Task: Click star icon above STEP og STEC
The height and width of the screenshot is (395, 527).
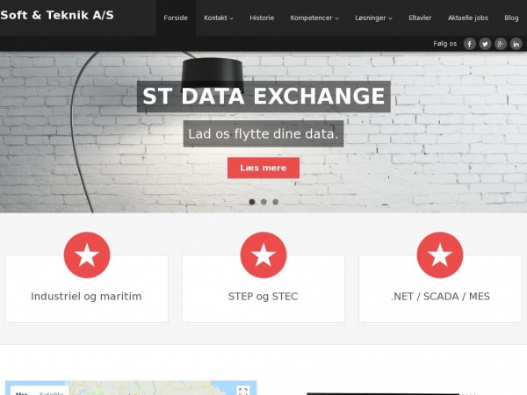Action: click(x=263, y=255)
